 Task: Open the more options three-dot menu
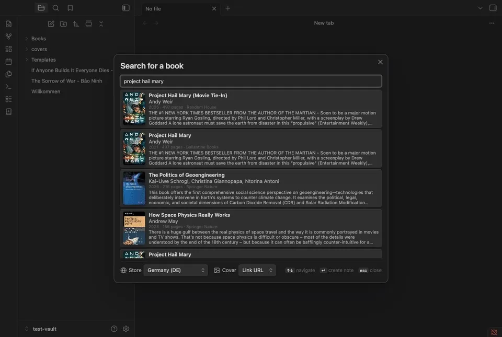tap(492, 23)
